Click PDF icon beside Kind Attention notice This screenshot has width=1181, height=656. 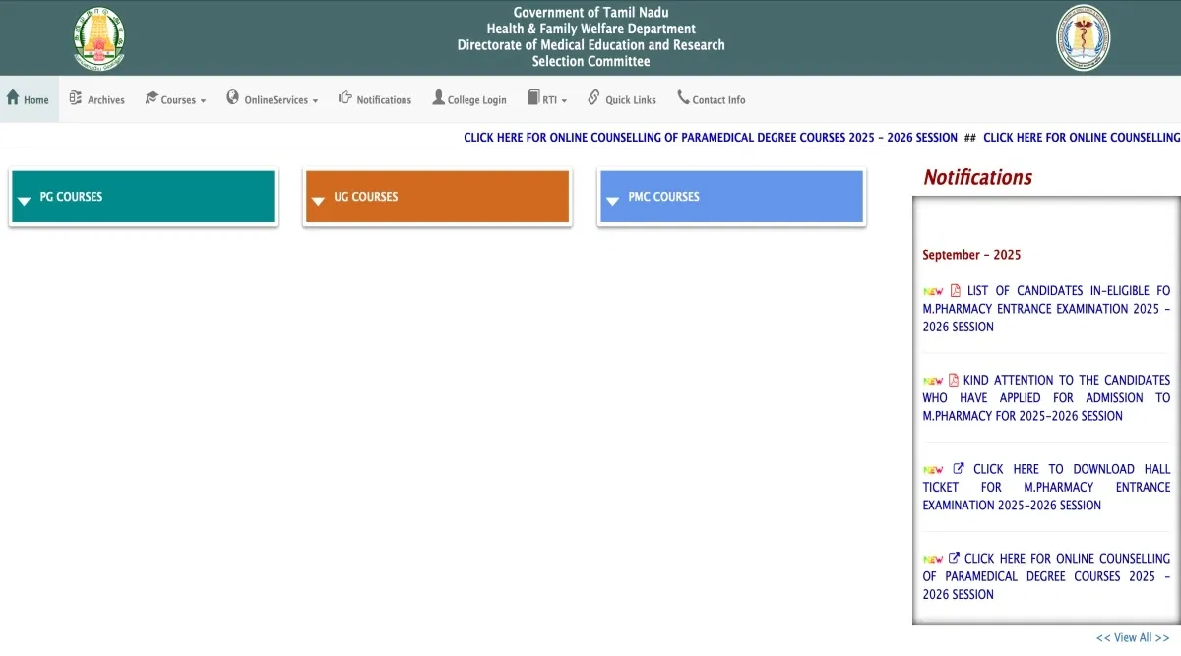click(953, 380)
